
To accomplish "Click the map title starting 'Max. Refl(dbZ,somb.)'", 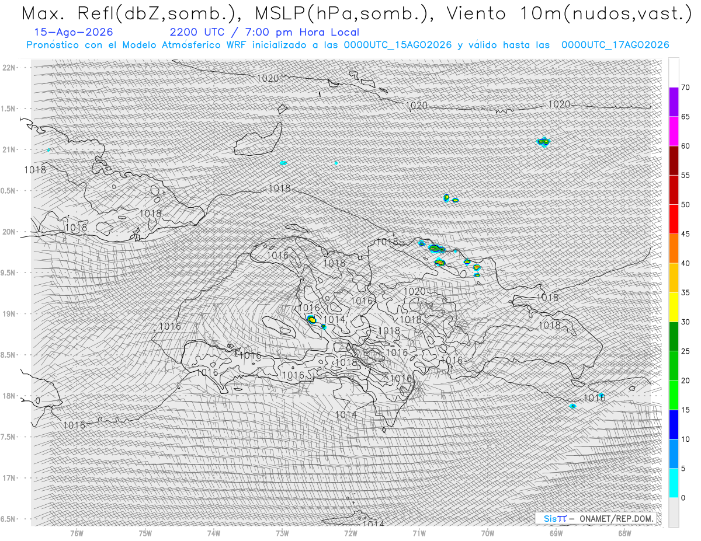I will tap(356, 13).
